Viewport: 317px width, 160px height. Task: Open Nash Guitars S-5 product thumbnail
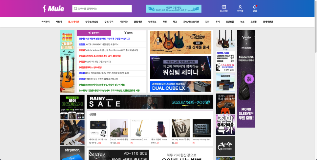(140, 128)
